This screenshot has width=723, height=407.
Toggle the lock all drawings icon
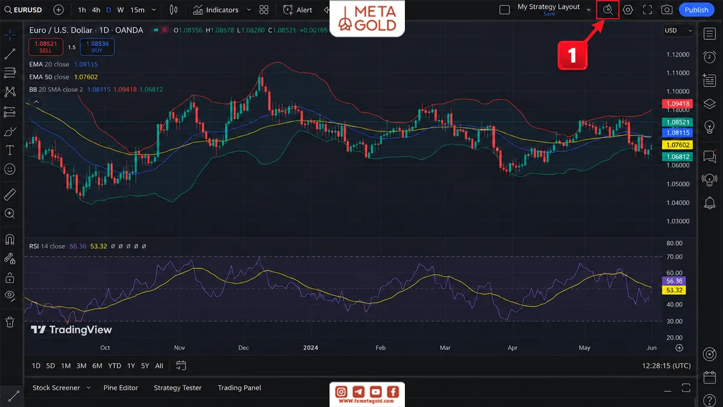10,277
